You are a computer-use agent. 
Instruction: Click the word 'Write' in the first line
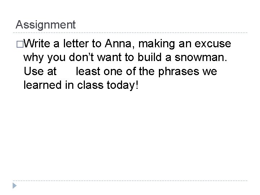tap(38, 44)
